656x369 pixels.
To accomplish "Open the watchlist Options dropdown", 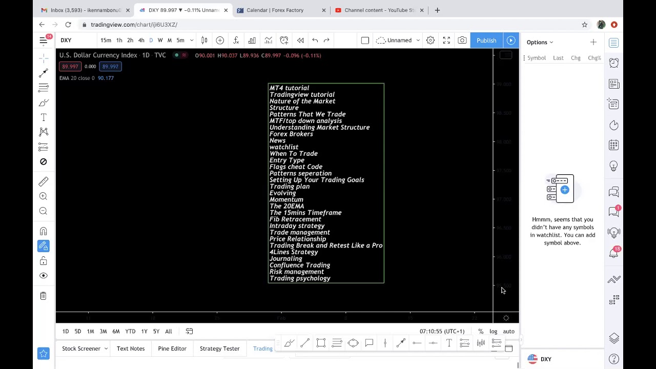I will pos(540,42).
